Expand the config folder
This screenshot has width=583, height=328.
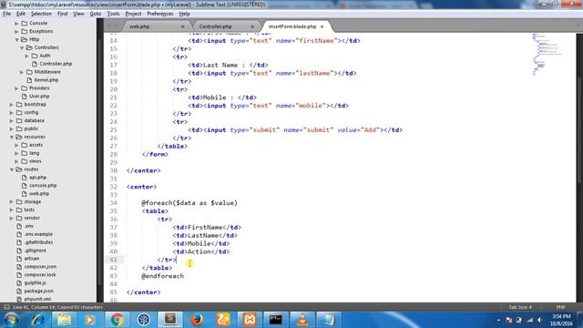[11, 112]
